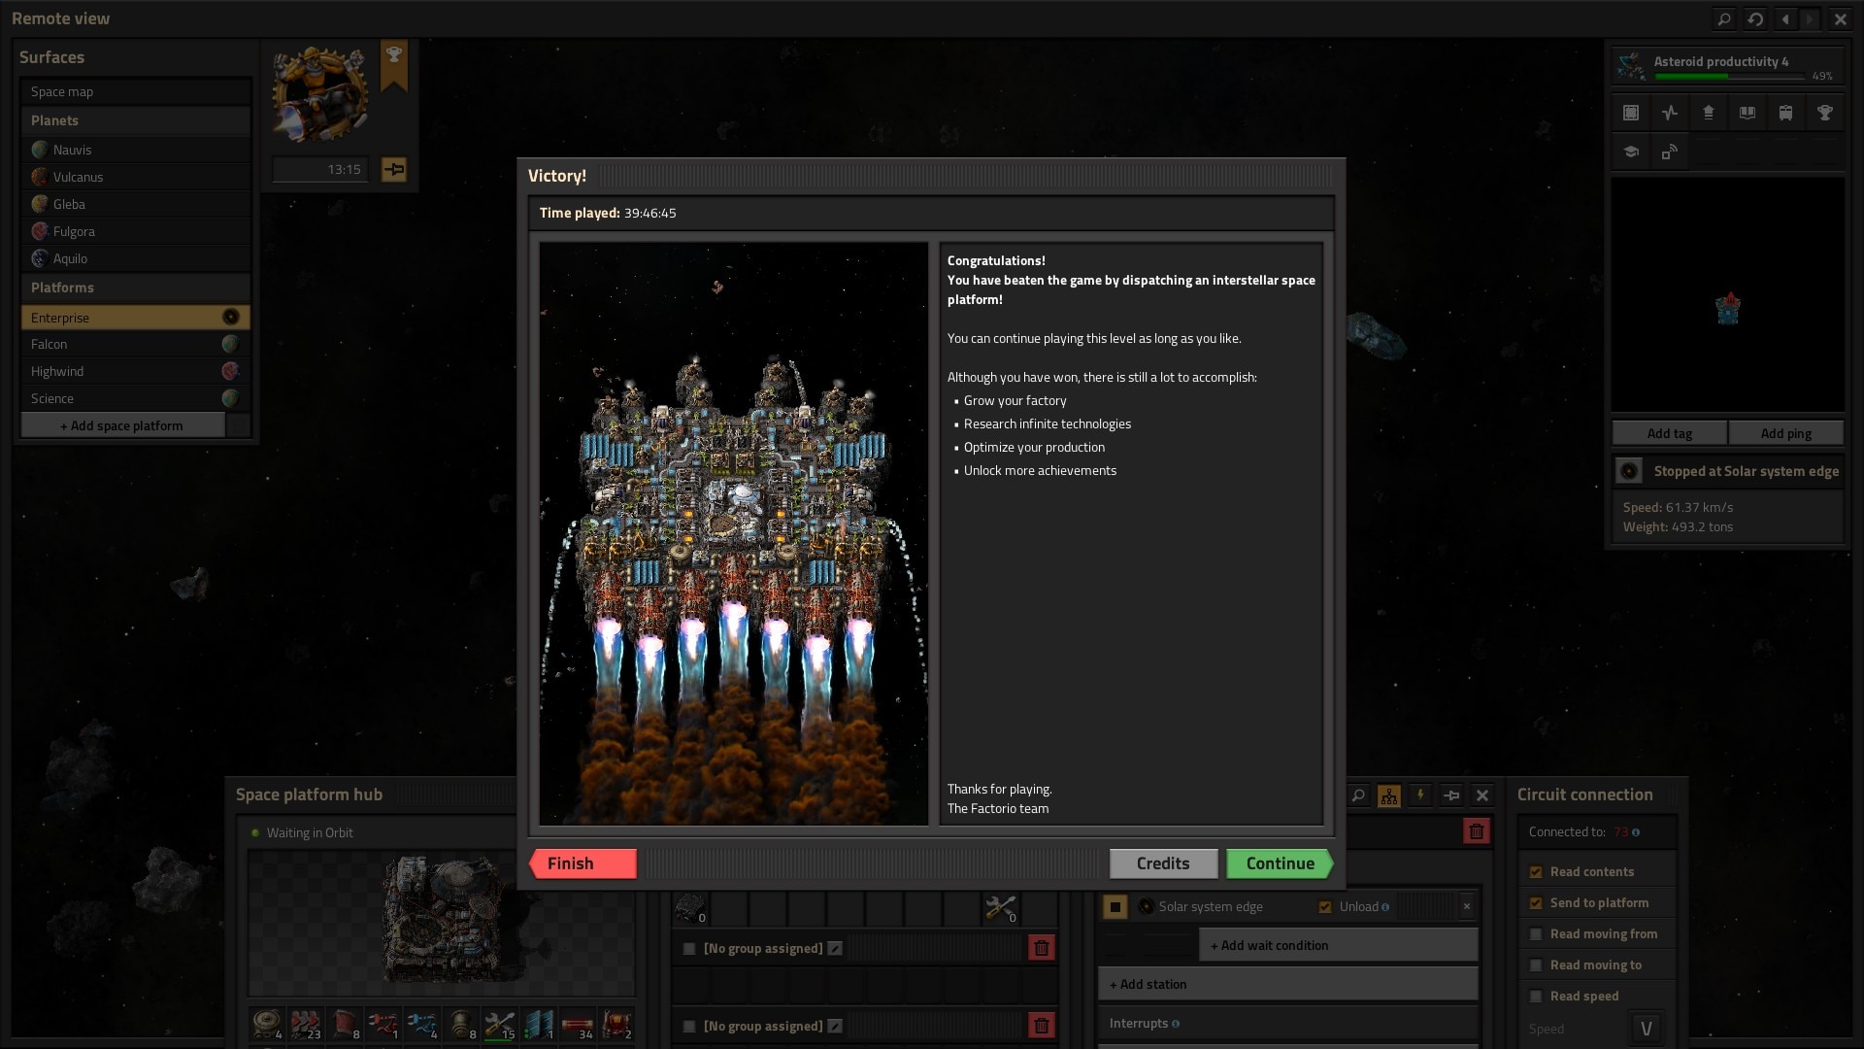Image resolution: width=1864 pixels, height=1049 pixels.
Task: Open the production statistics graph icon
Action: point(1669,113)
